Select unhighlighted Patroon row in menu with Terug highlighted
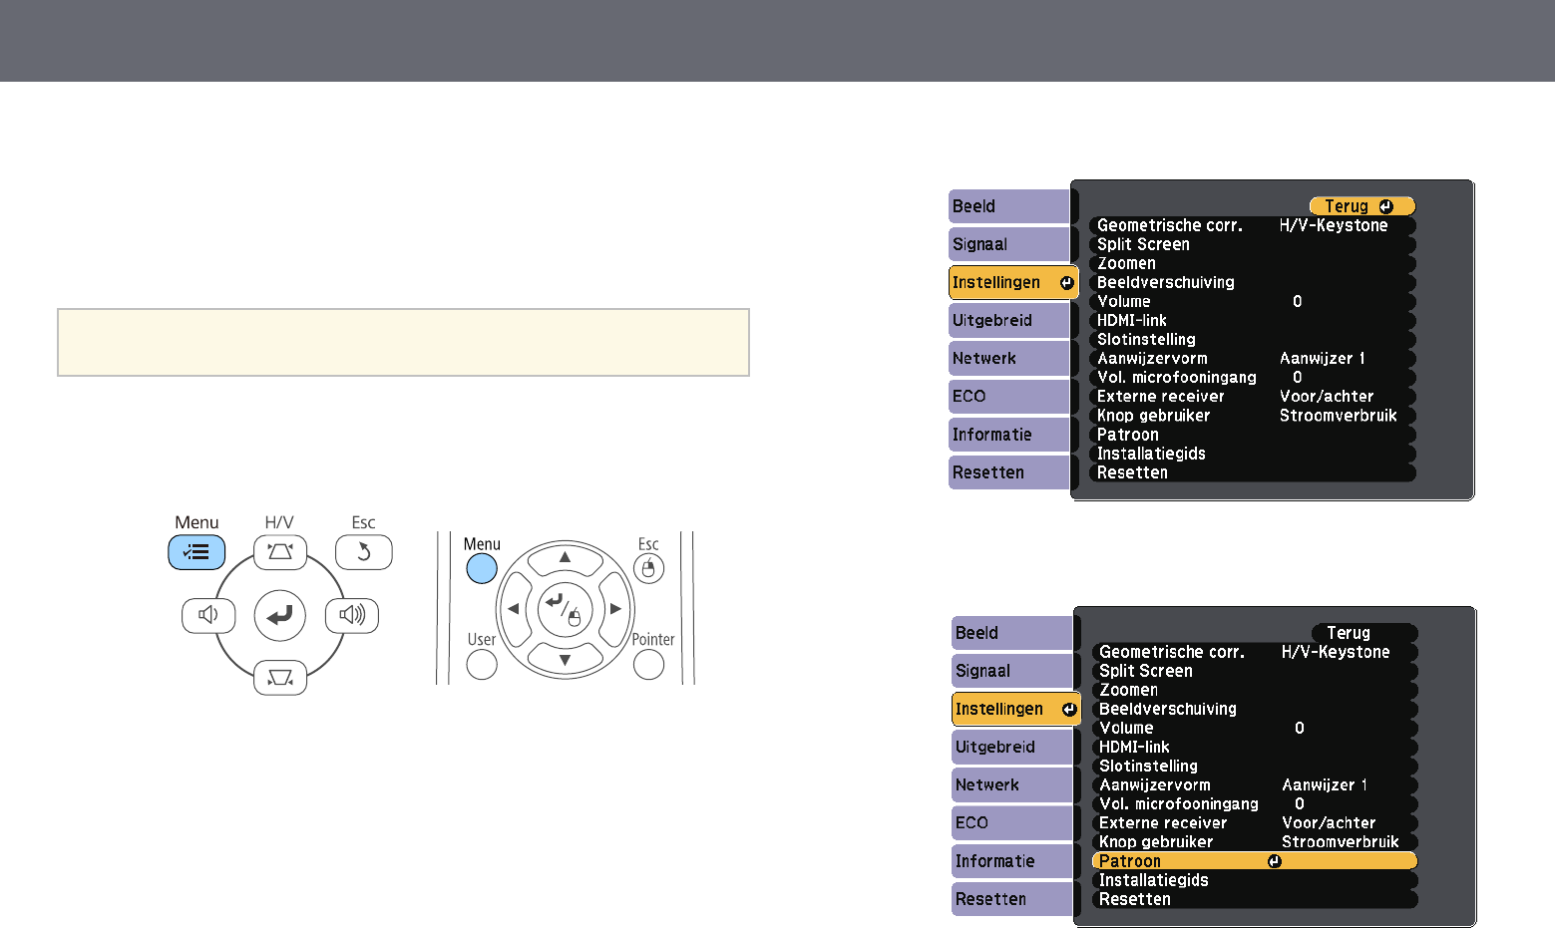 click(1253, 435)
